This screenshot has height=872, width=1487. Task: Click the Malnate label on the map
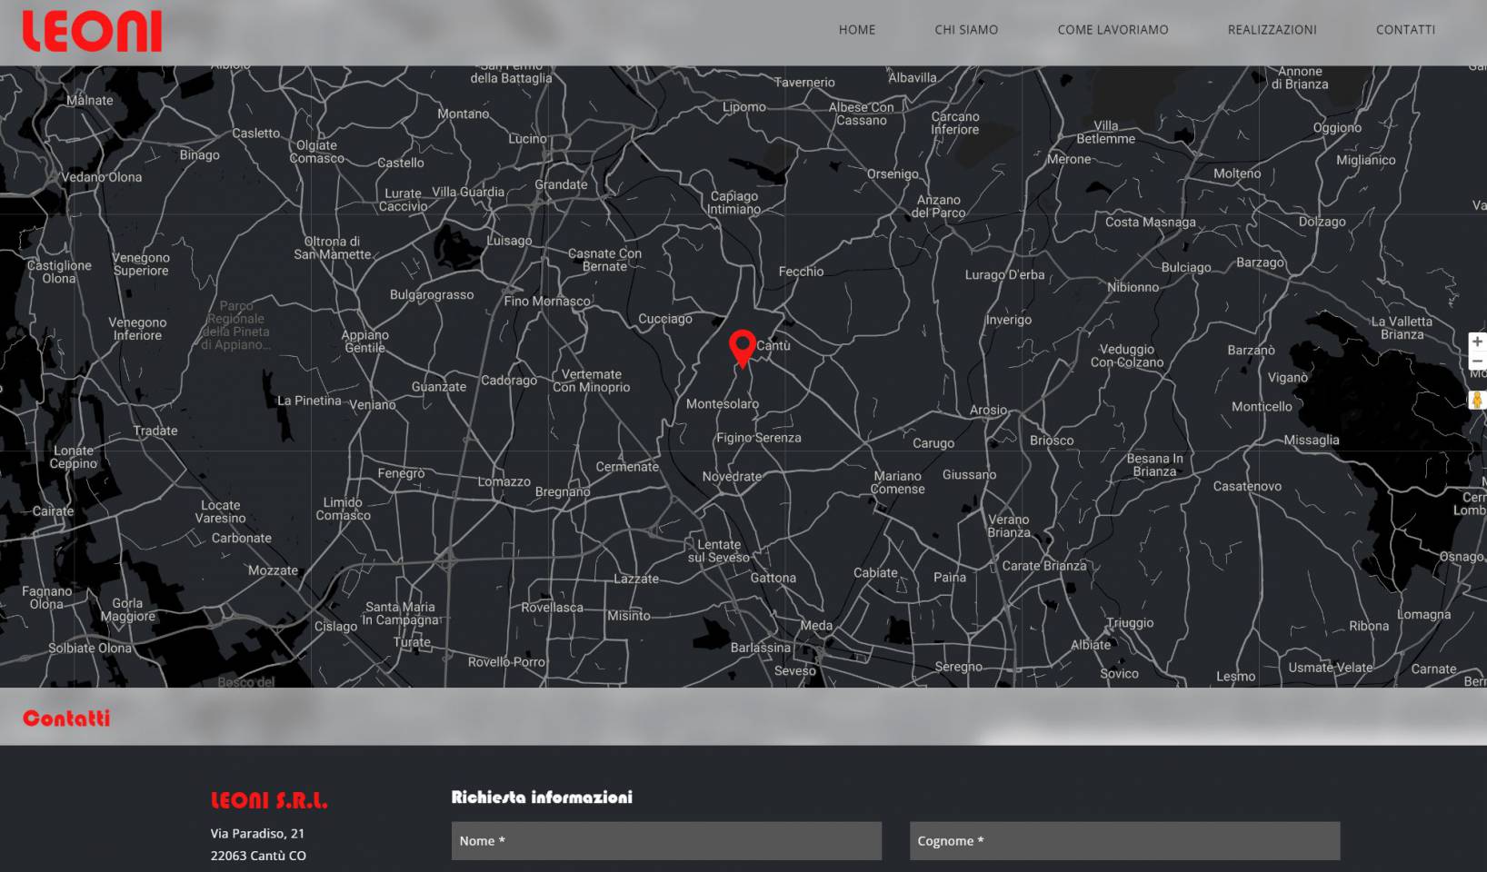(90, 100)
